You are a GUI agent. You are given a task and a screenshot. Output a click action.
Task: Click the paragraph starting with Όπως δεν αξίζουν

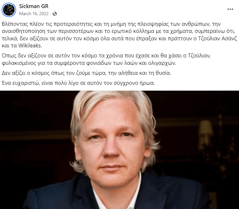point(106,59)
